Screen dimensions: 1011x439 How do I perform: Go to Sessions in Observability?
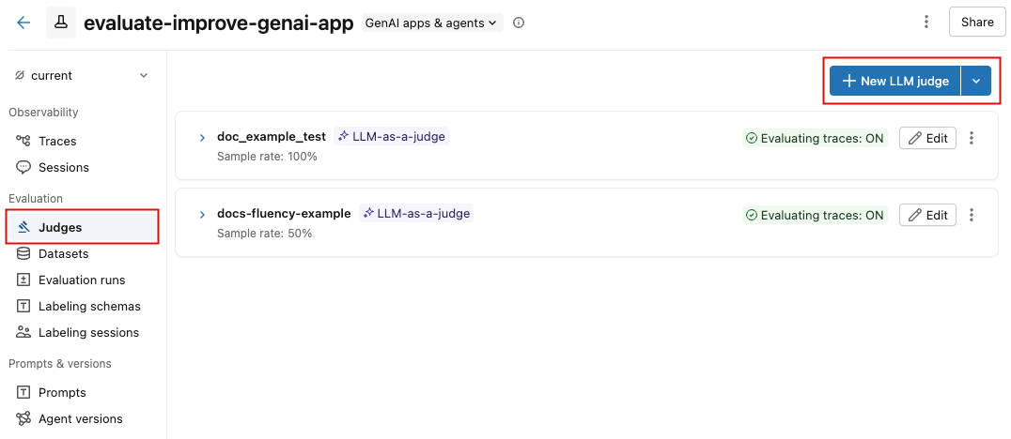click(63, 167)
